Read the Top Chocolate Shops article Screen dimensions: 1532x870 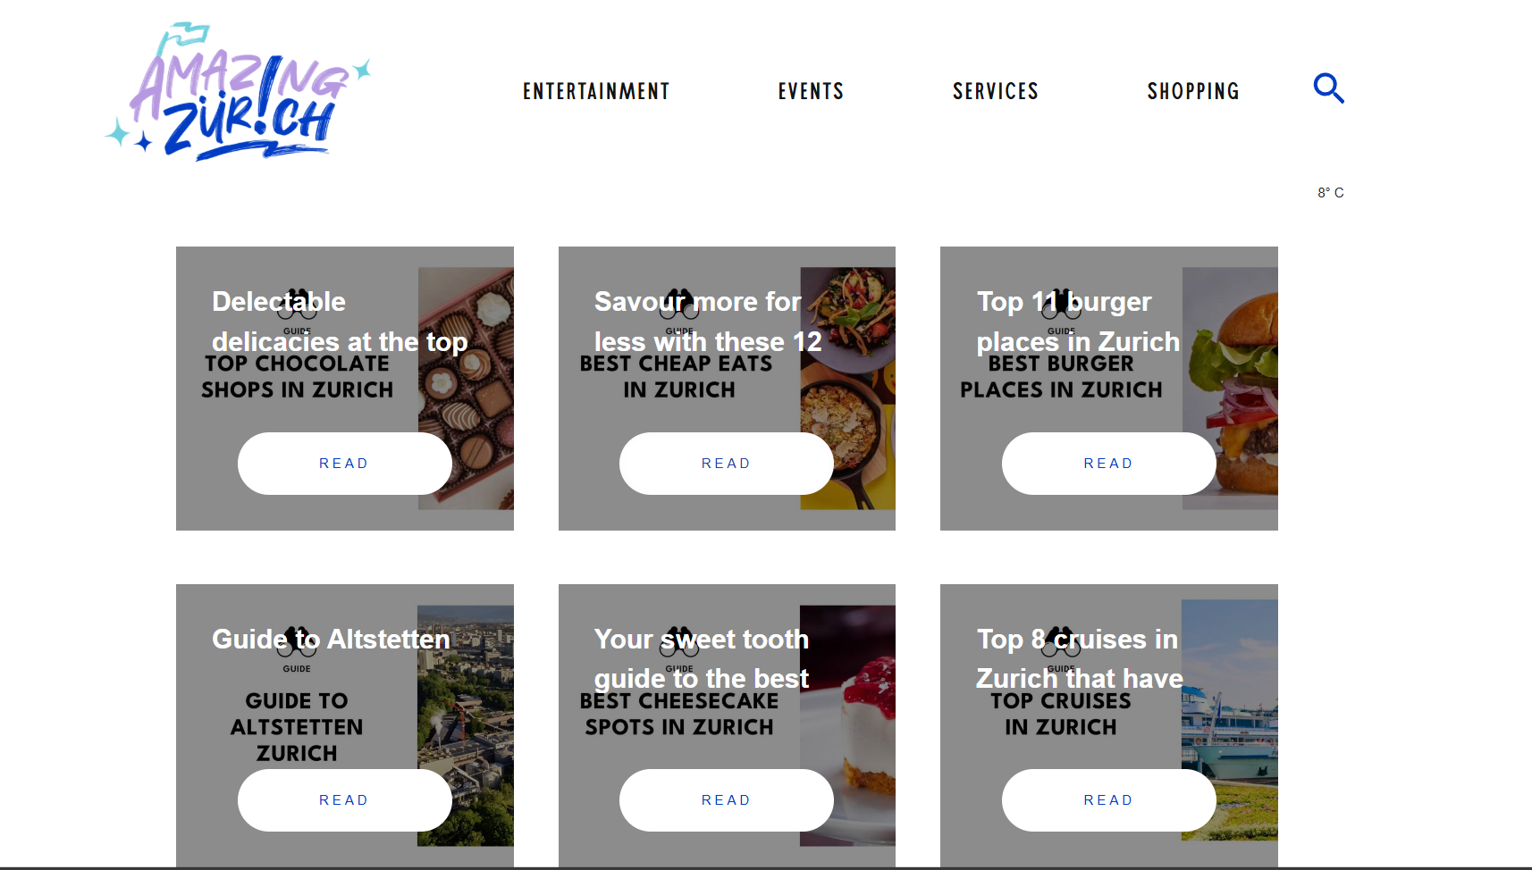[x=344, y=463]
